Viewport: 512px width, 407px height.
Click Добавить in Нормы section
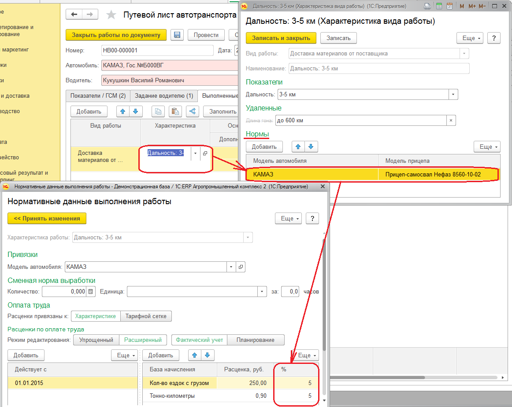[x=264, y=147]
